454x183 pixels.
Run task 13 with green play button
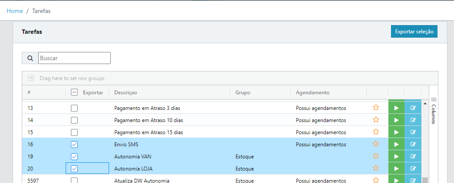click(x=396, y=108)
